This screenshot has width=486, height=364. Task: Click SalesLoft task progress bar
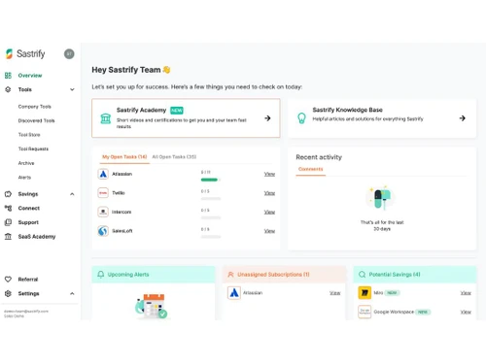click(211, 237)
